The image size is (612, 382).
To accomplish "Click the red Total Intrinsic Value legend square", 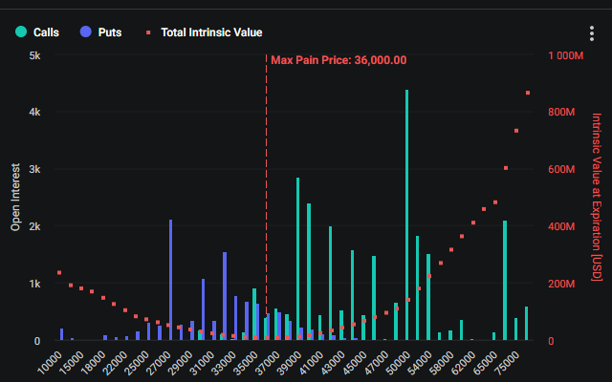I will 148,32.
